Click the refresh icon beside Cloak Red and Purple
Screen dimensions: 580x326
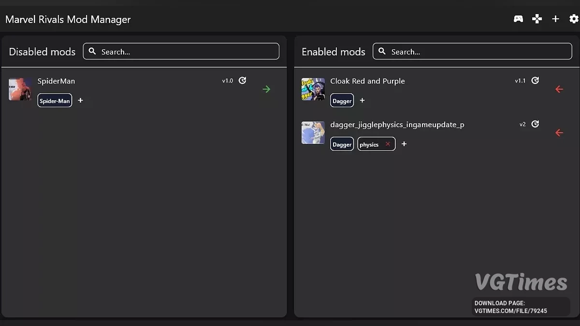(535, 81)
